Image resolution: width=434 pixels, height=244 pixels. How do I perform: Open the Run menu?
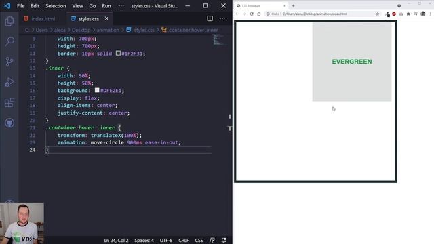coord(106,6)
